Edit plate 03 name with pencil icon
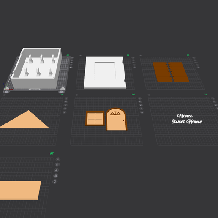Viewport: 218px width, 218px height. click(141, 55)
